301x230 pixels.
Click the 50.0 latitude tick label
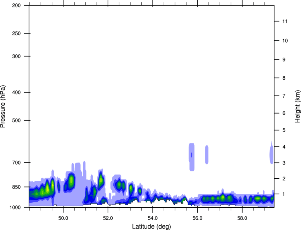pyautogui.click(x=63, y=218)
